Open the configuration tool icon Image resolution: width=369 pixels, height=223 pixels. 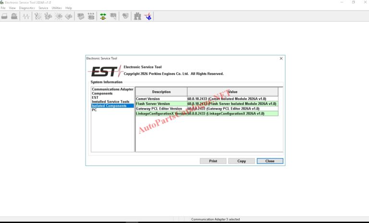91,16
